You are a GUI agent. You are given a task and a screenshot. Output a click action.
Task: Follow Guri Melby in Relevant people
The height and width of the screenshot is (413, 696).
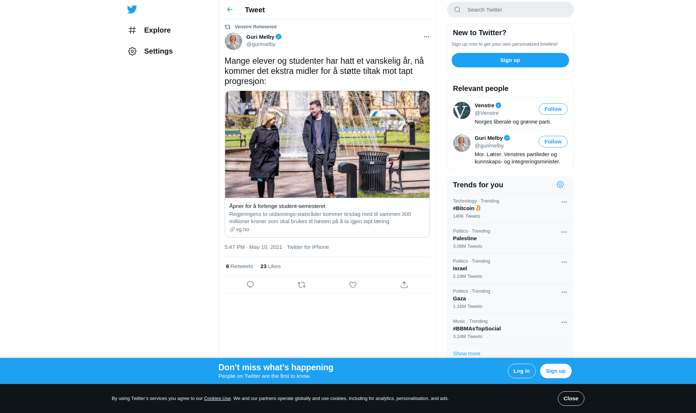[x=553, y=142]
